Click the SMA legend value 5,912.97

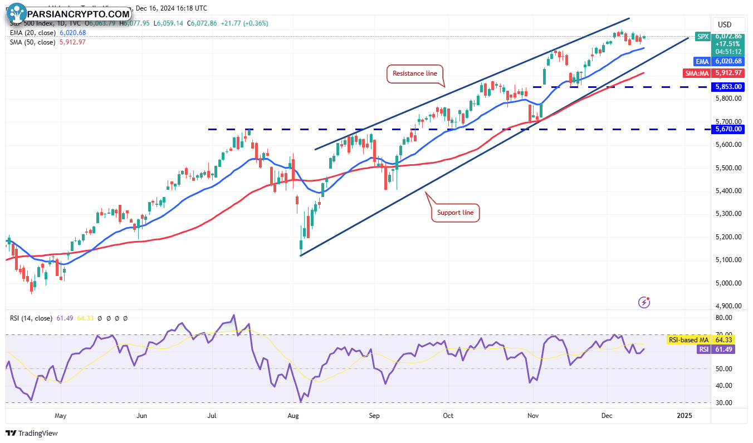click(x=74, y=42)
